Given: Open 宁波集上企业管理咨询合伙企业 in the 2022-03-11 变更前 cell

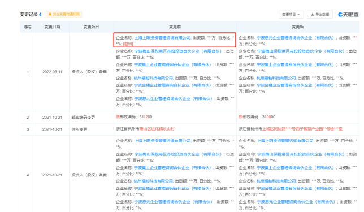Looking at the screenshot, I should (x=173, y=64).
